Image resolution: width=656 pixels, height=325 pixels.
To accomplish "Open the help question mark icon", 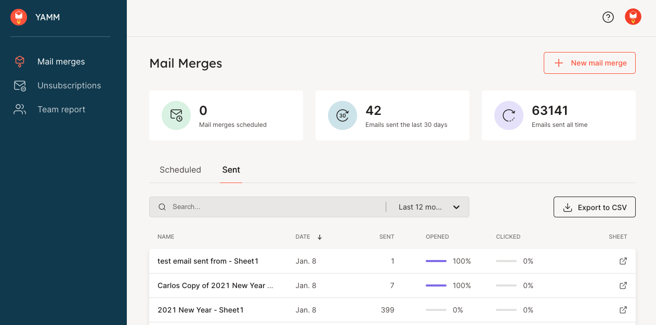I will (x=608, y=17).
